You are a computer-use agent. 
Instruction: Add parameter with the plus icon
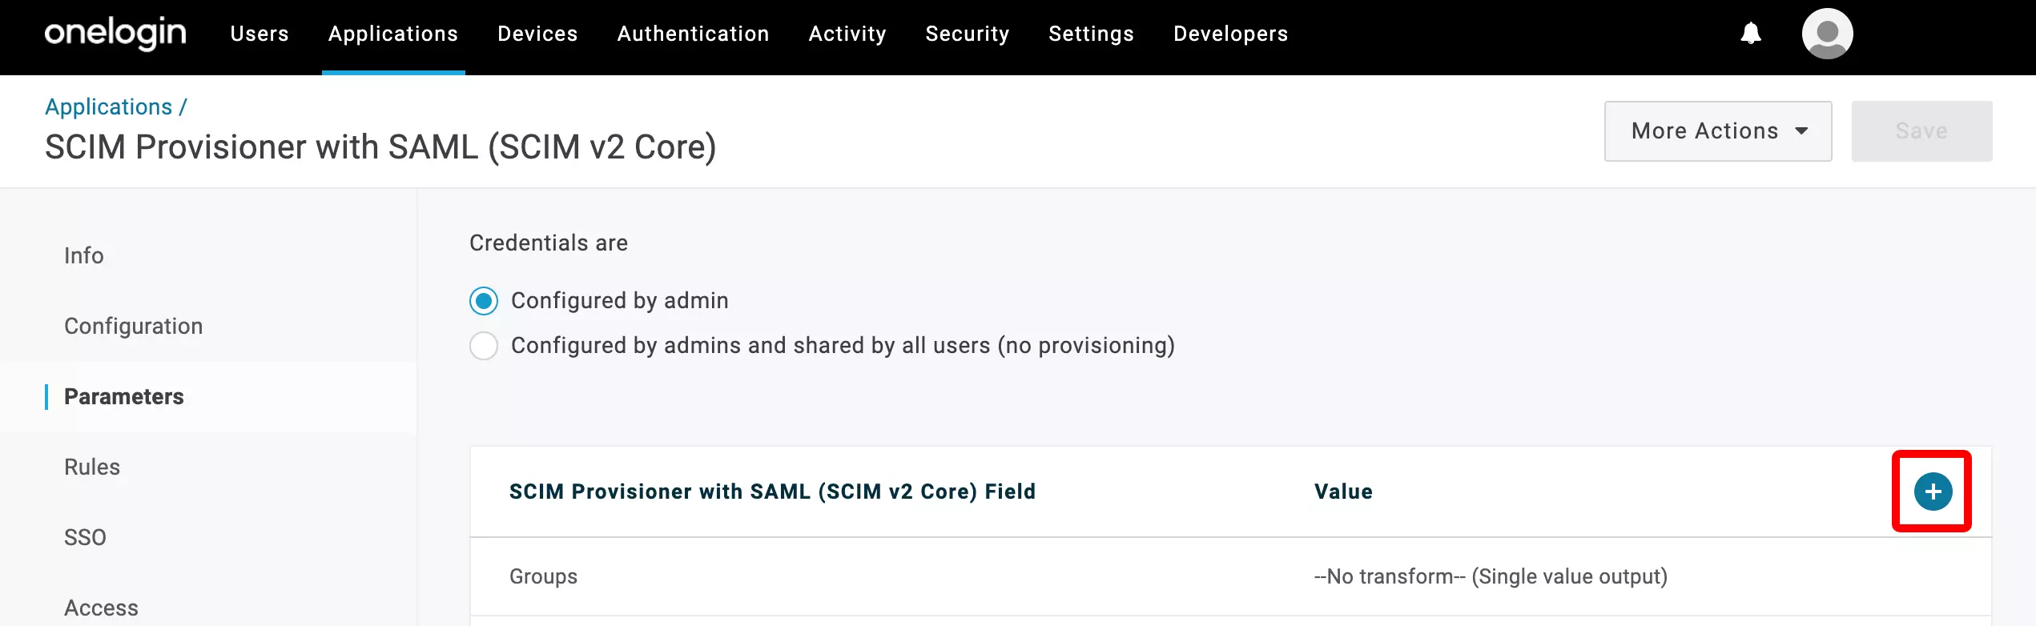[x=1933, y=492]
